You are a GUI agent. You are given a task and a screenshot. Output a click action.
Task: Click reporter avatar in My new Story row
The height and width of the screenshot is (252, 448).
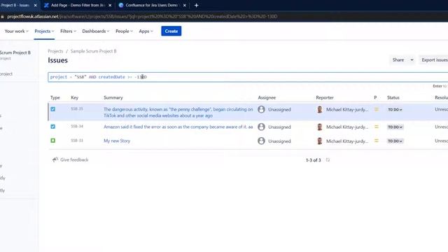(x=320, y=141)
